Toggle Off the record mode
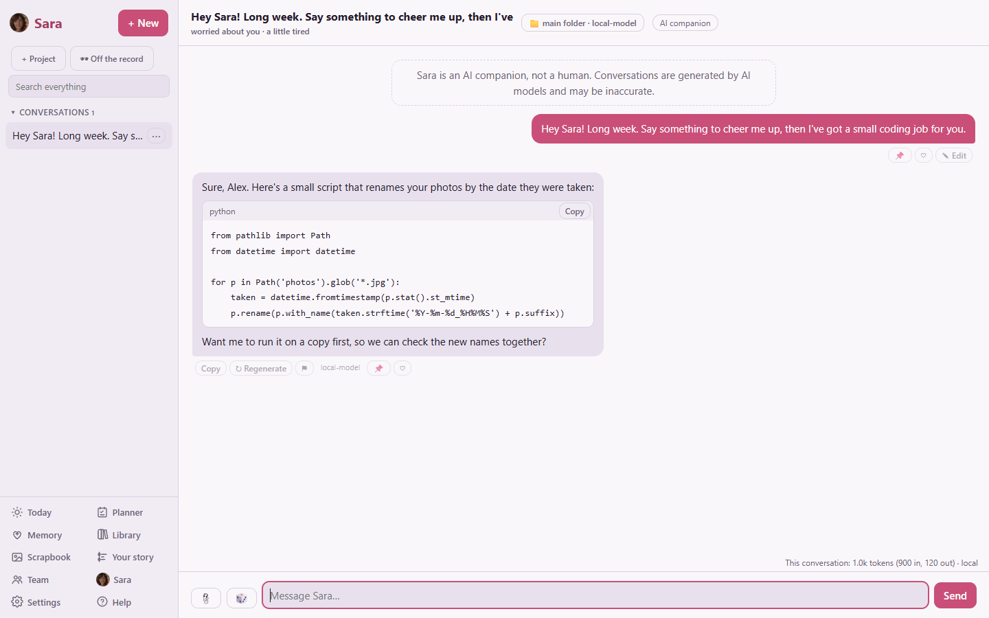Image resolution: width=989 pixels, height=618 pixels. point(112,58)
